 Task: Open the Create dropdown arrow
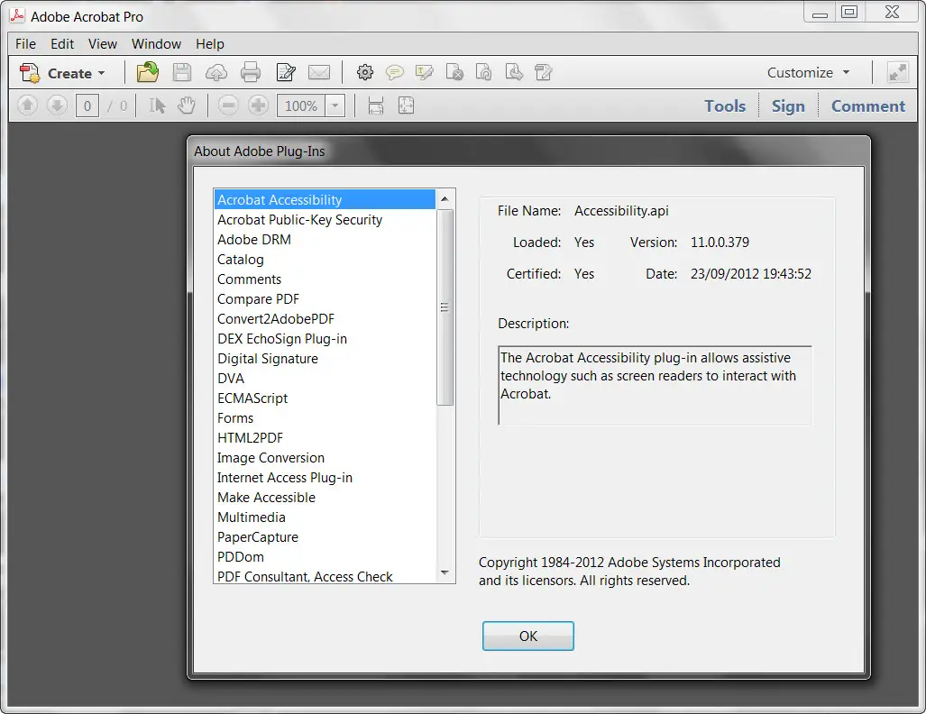102,73
